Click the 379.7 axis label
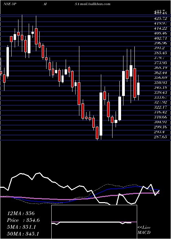 click(x=159, y=58)
